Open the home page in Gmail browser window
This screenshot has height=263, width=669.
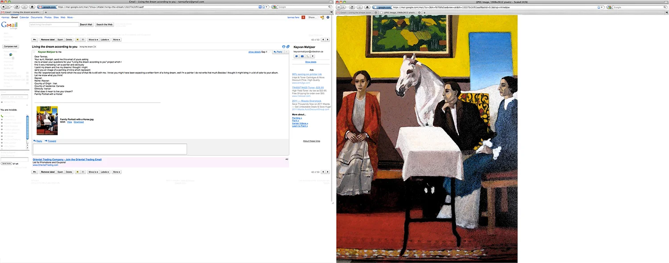pyautogui.click(x=32, y=7)
